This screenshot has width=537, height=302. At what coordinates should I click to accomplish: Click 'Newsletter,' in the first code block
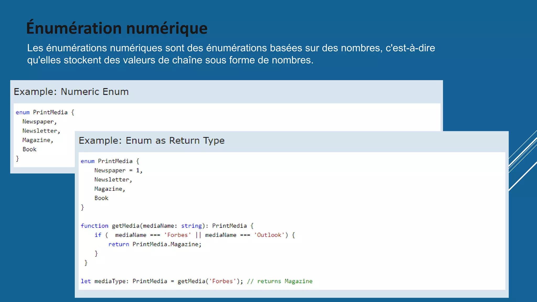coord(41,131)
